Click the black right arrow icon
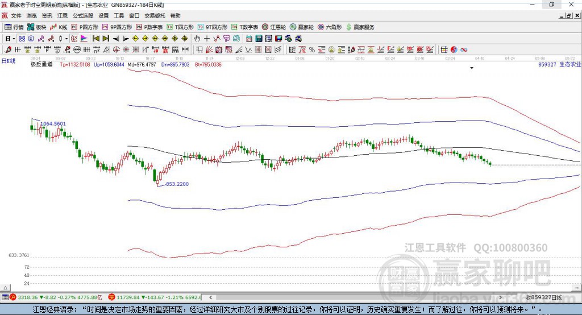This screenshot has height=315, width=582. 126,39
